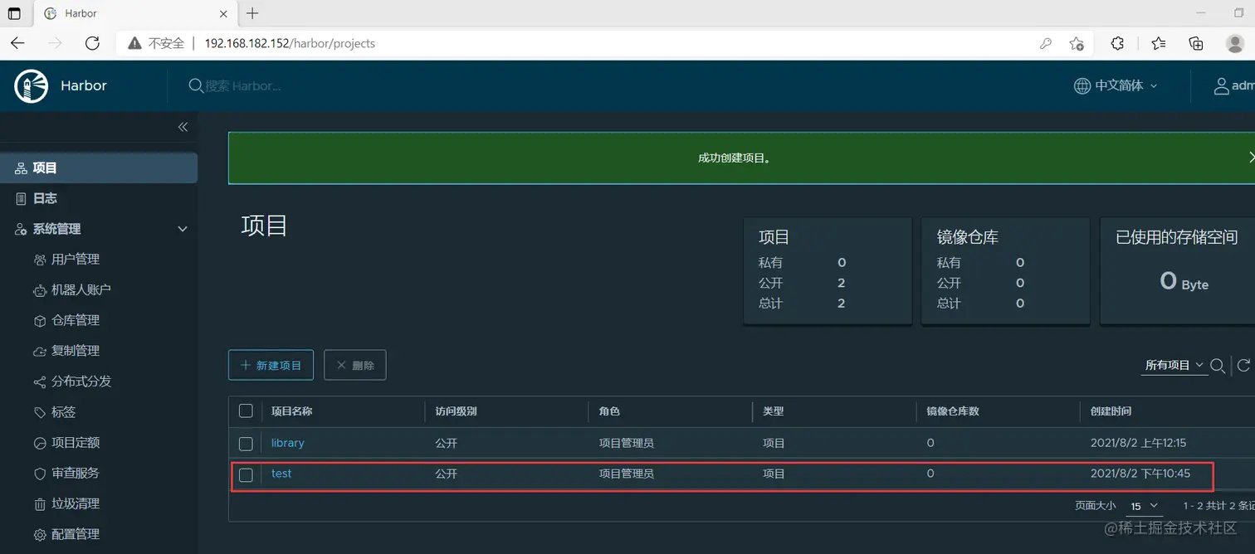This screenshot has width=1255, height=554.
Task: Click the project list search icon
Action: pyautogui.click(x=1218, y=366)
